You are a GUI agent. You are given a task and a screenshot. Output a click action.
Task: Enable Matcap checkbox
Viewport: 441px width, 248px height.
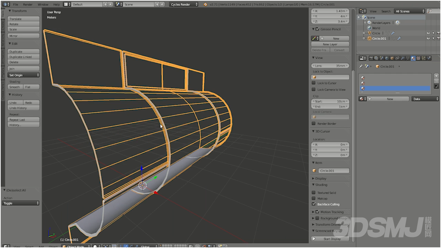(x=314, y=198)
